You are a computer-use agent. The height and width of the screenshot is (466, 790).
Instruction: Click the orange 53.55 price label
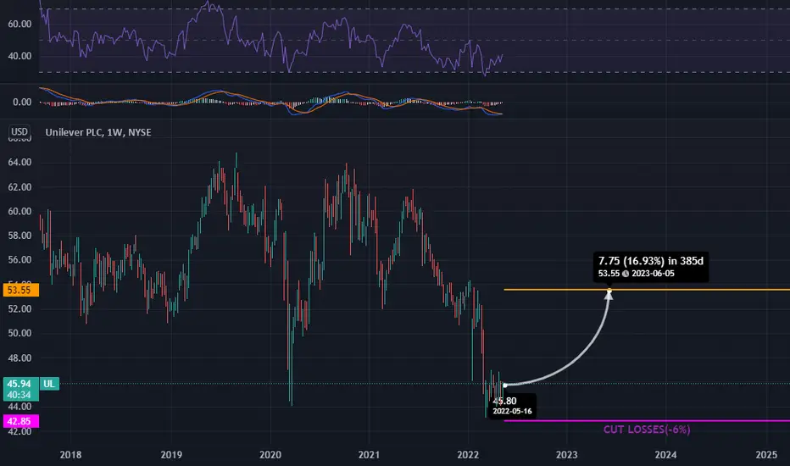tap(19, 290)
